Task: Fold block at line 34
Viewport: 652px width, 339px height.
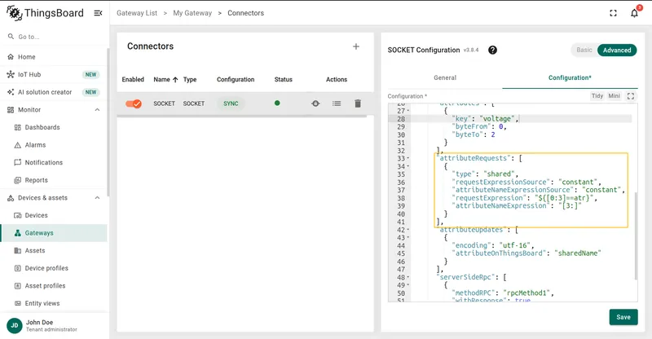Action: point(408,166)
